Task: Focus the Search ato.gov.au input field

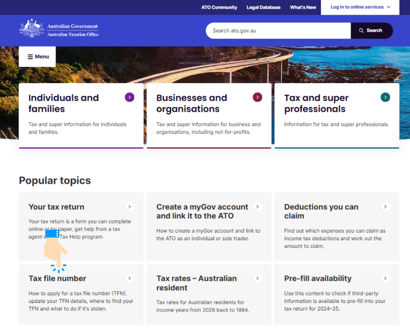Action: point(278,30)
